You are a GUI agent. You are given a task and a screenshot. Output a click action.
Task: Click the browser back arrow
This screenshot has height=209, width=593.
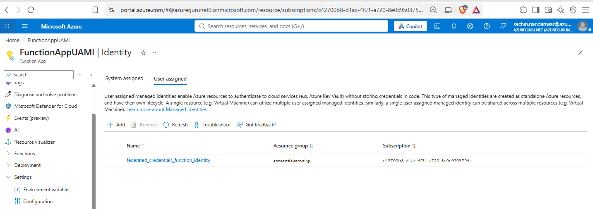click(x=6, y=9)
